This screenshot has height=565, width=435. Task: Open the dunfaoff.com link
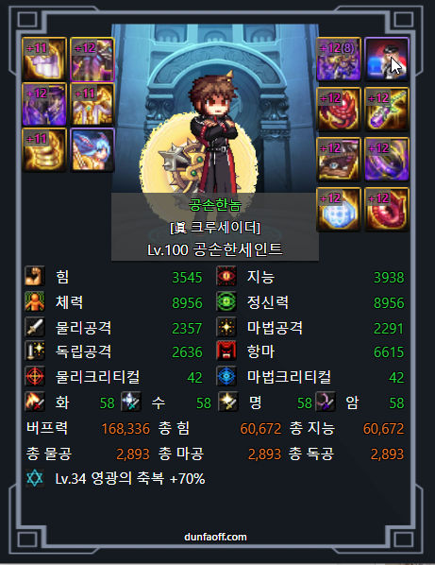[x=215, y=537]
